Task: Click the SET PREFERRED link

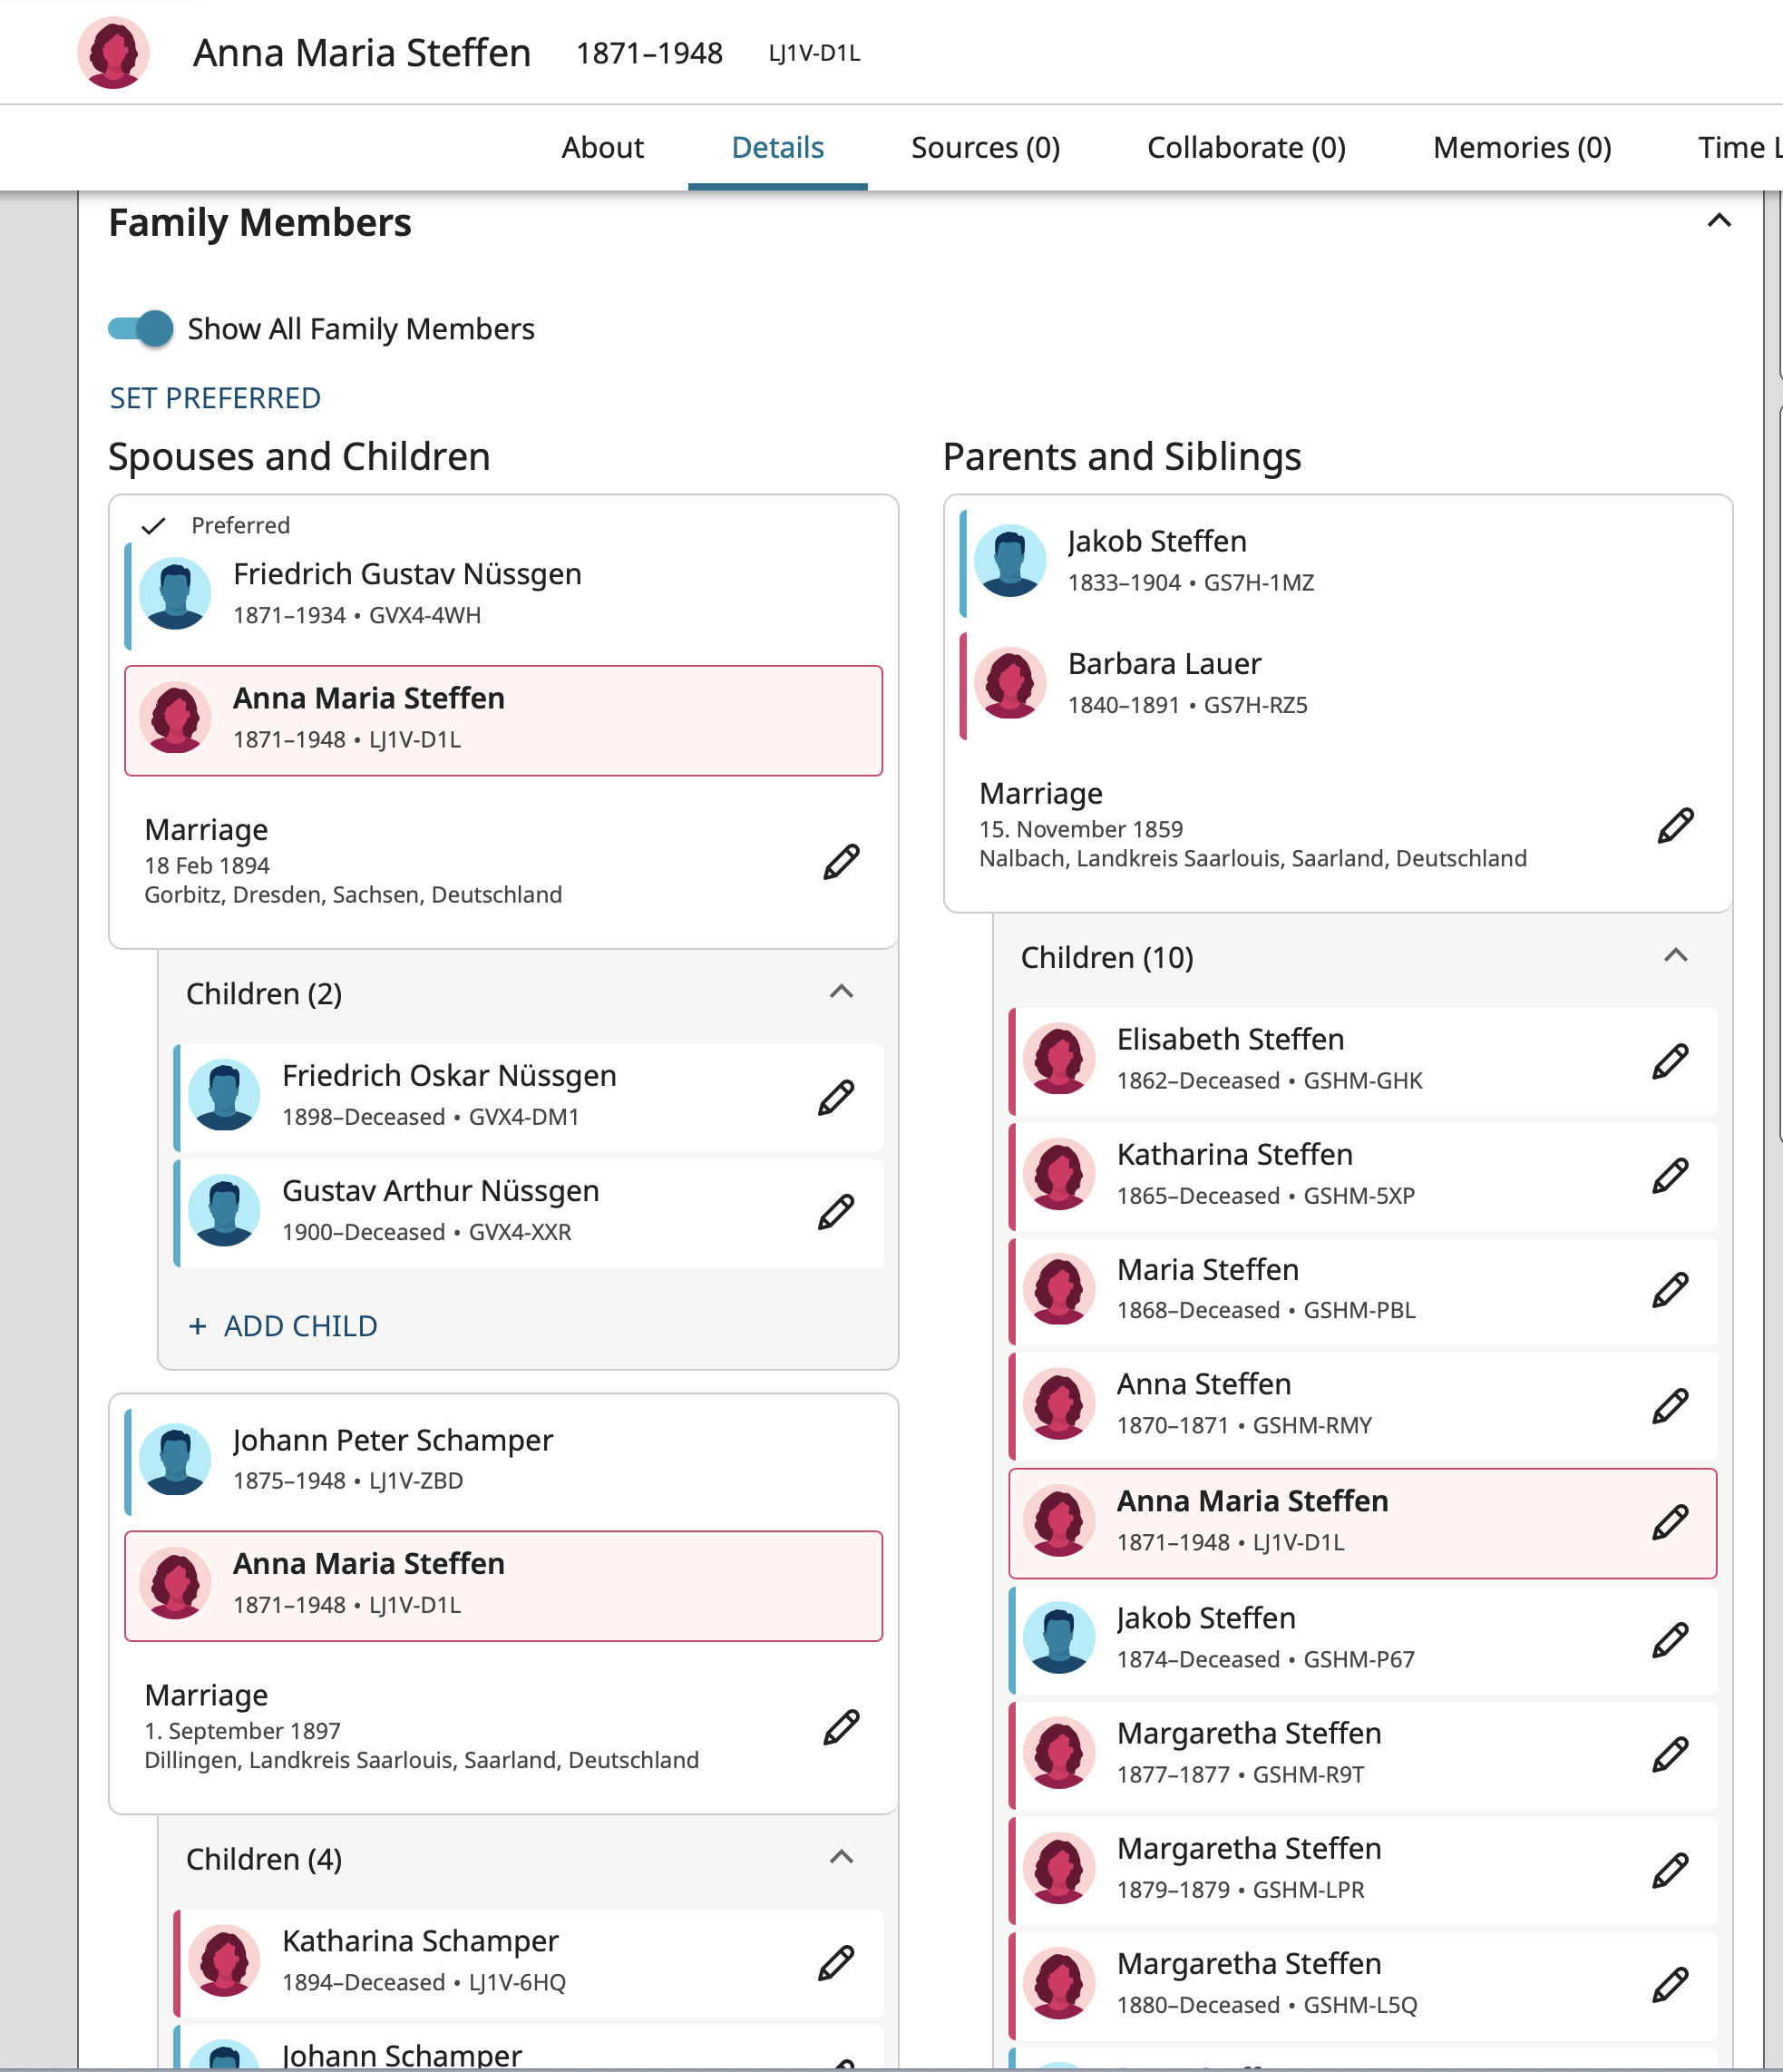Action: pos(215,398)
